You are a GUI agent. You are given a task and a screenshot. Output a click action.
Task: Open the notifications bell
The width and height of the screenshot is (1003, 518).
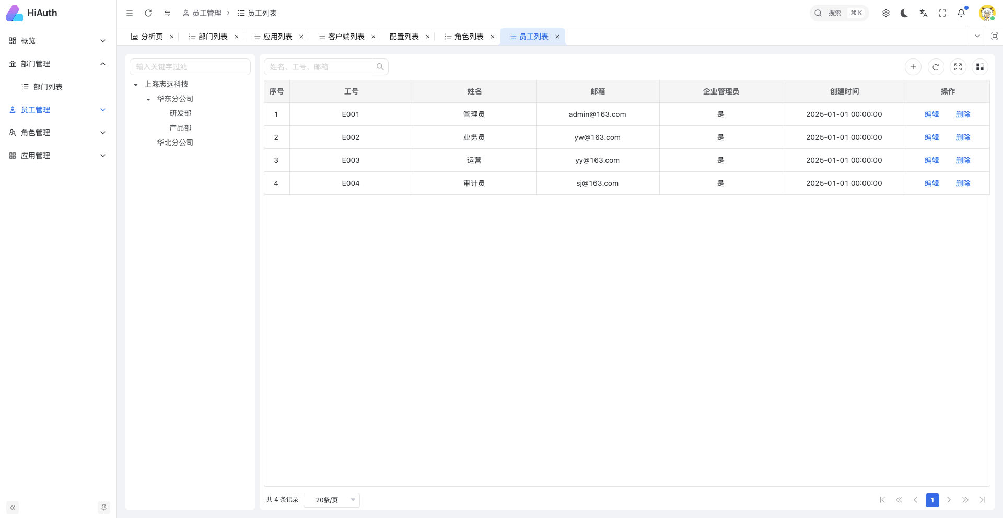coord(961,13)
